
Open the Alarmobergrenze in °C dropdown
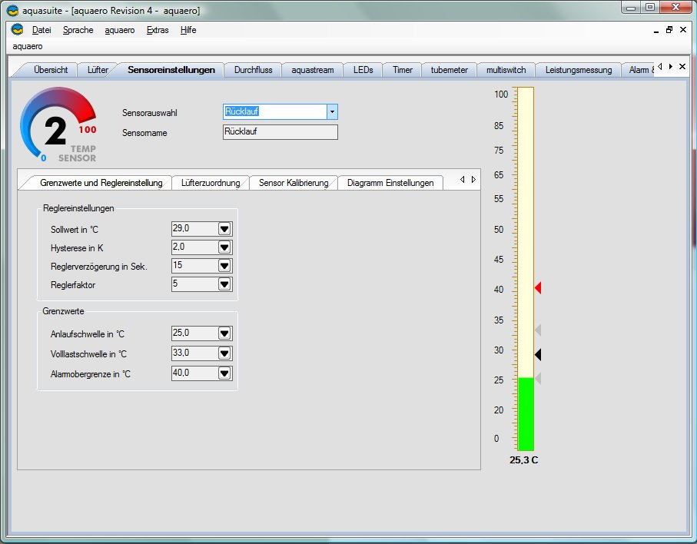point(224,373)
